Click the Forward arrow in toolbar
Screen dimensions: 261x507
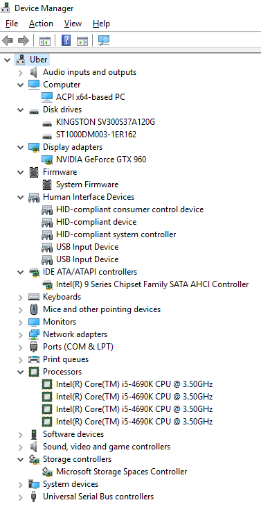[24, 40]
